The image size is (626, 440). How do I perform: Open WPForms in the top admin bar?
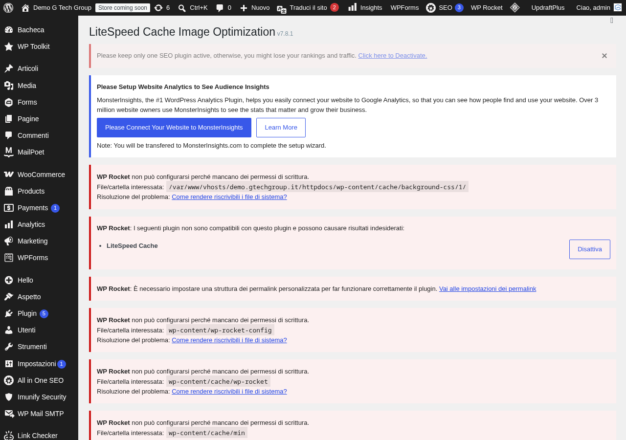coord(404,8)
